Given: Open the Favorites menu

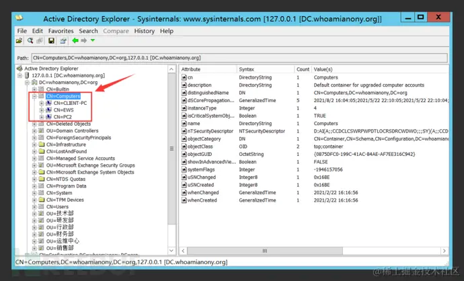Looking at the screenshot, I should pyautogui.click(x=61, y=31).
